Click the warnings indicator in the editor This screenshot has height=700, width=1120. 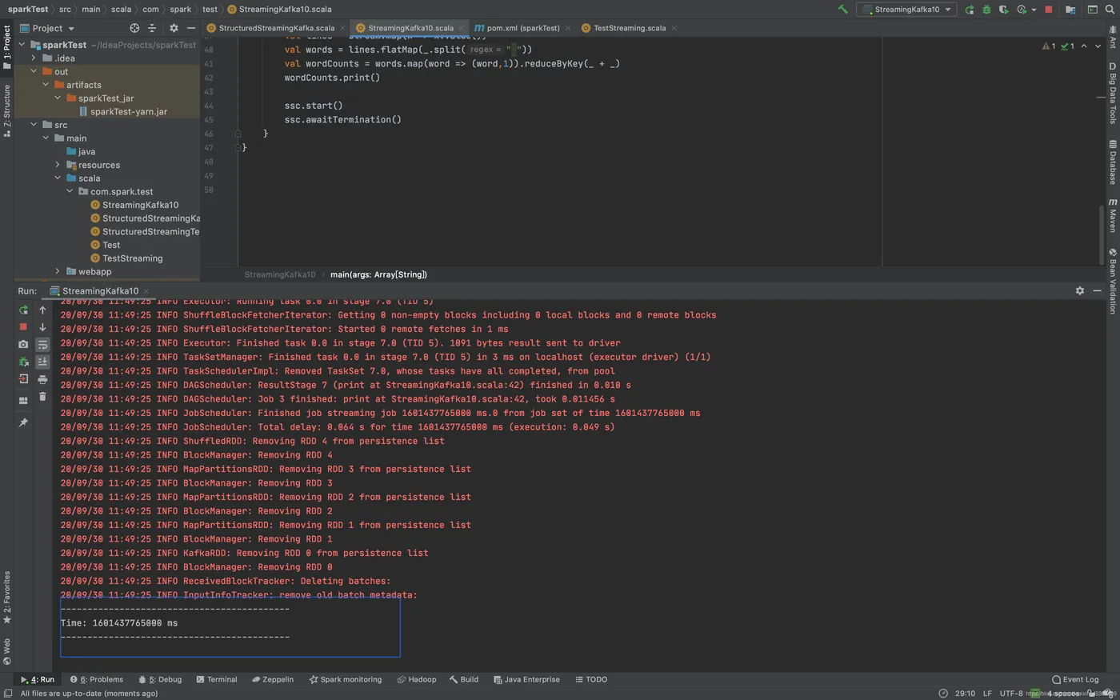(x=1049, y=46)
